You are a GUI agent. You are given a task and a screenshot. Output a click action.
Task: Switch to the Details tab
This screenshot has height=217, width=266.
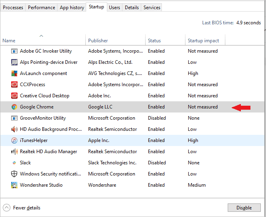coord(132,8)
